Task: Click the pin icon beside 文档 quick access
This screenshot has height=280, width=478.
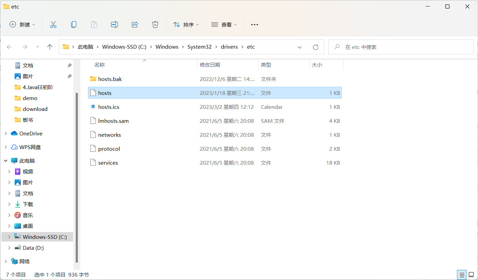Action: [x=70, y=65]
